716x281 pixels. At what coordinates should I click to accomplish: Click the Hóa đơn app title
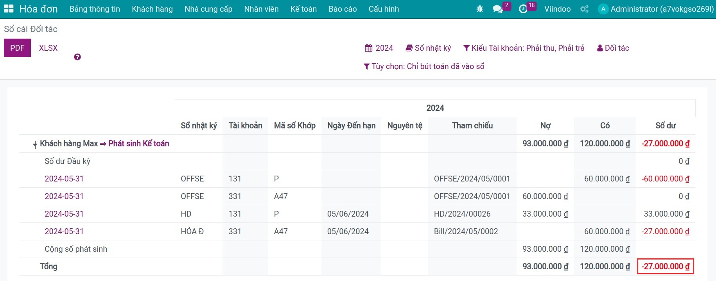pos(38,9)
